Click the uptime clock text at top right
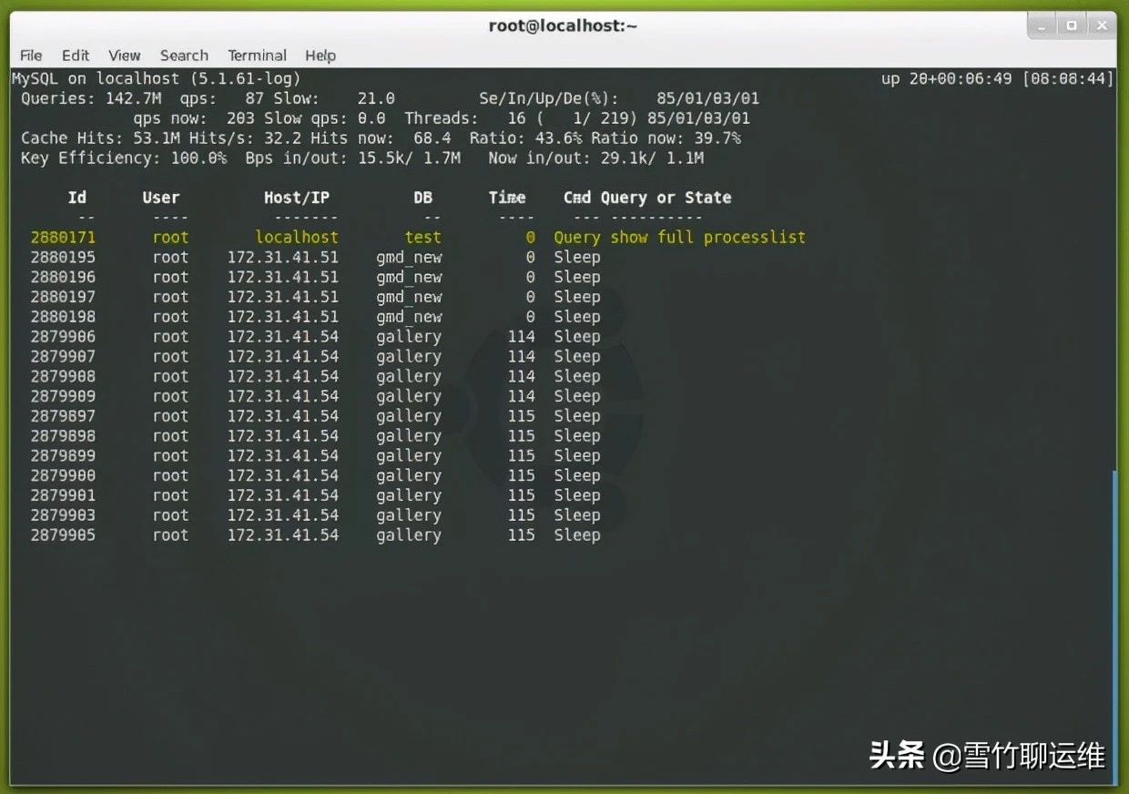 (x=997, y=79)
